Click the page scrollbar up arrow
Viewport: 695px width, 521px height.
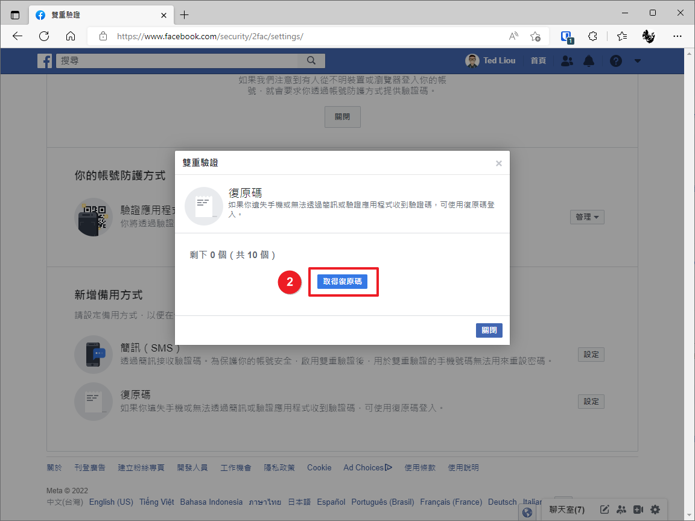point(689,54)
